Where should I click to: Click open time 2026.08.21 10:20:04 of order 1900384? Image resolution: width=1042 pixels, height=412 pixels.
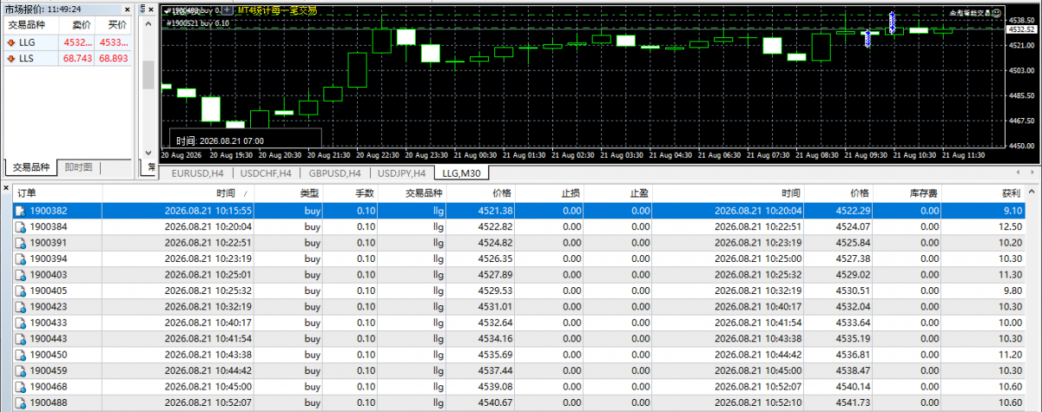click(208, 226)
